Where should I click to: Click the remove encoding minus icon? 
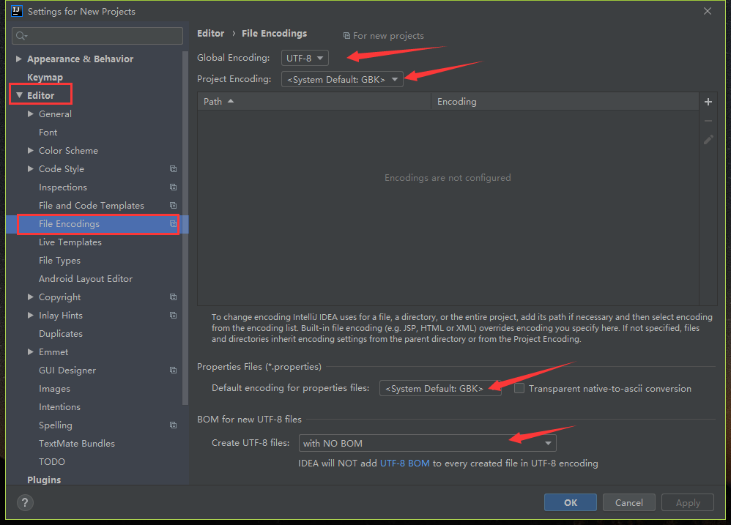click(708, 121)
